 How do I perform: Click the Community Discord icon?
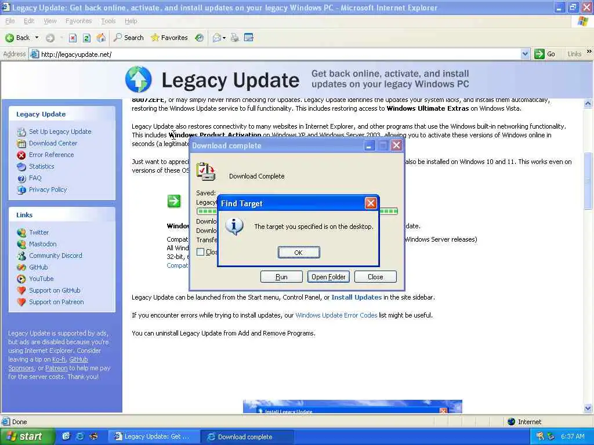pos(21,256)
